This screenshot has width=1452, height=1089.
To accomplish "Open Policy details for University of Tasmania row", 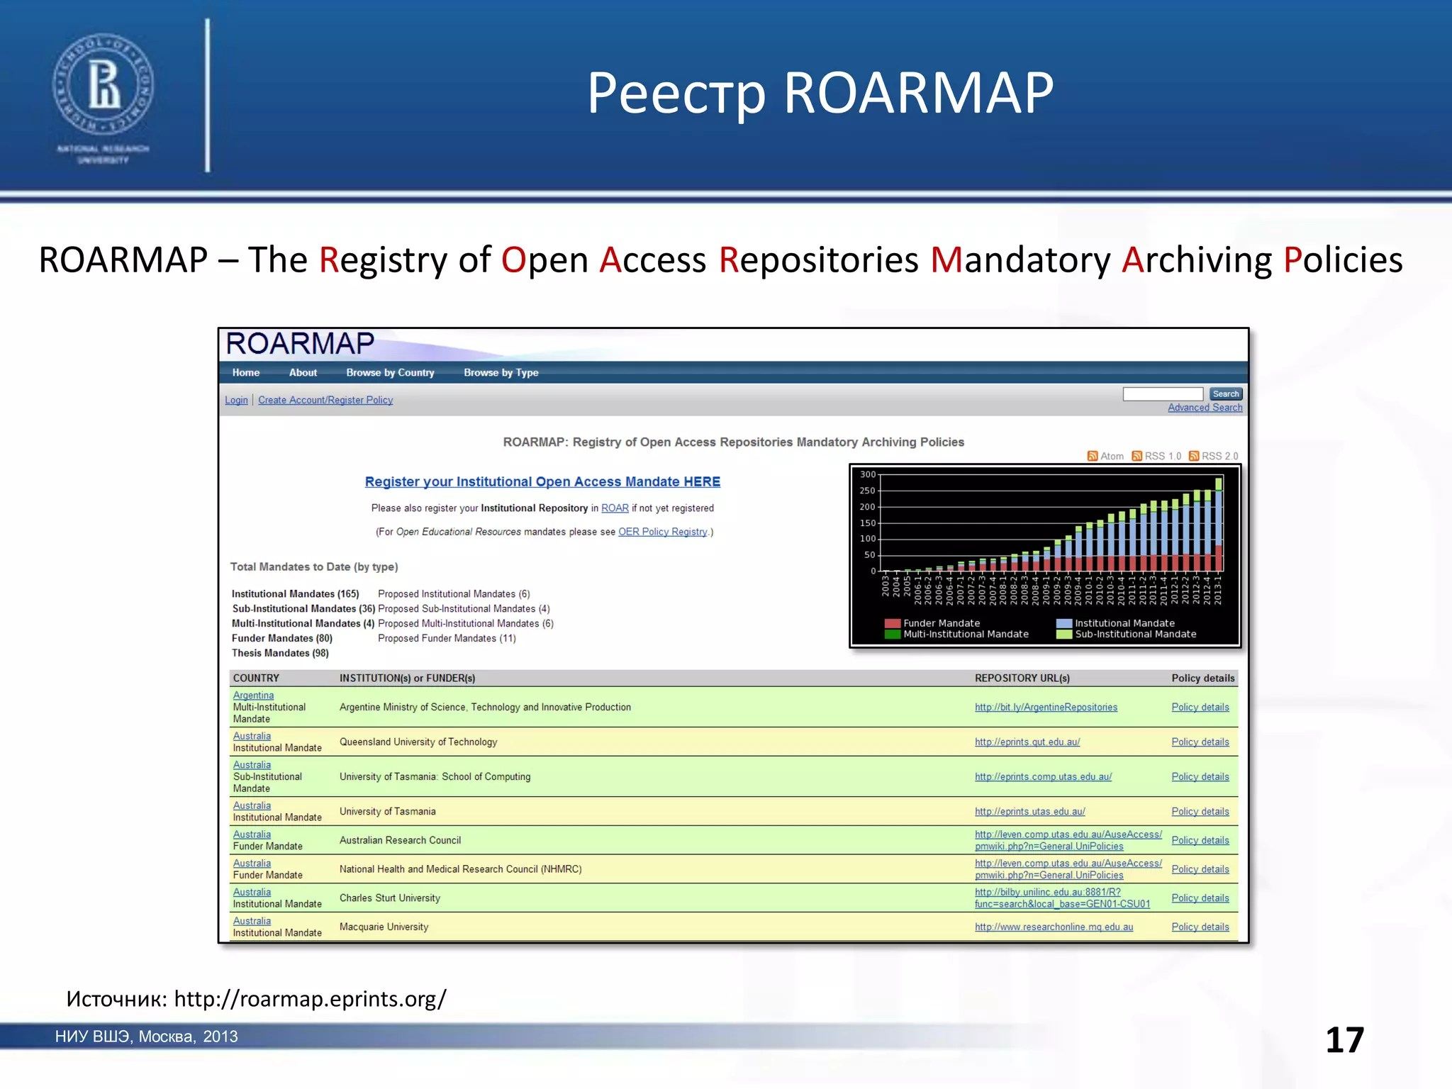I will point(1200,812).
